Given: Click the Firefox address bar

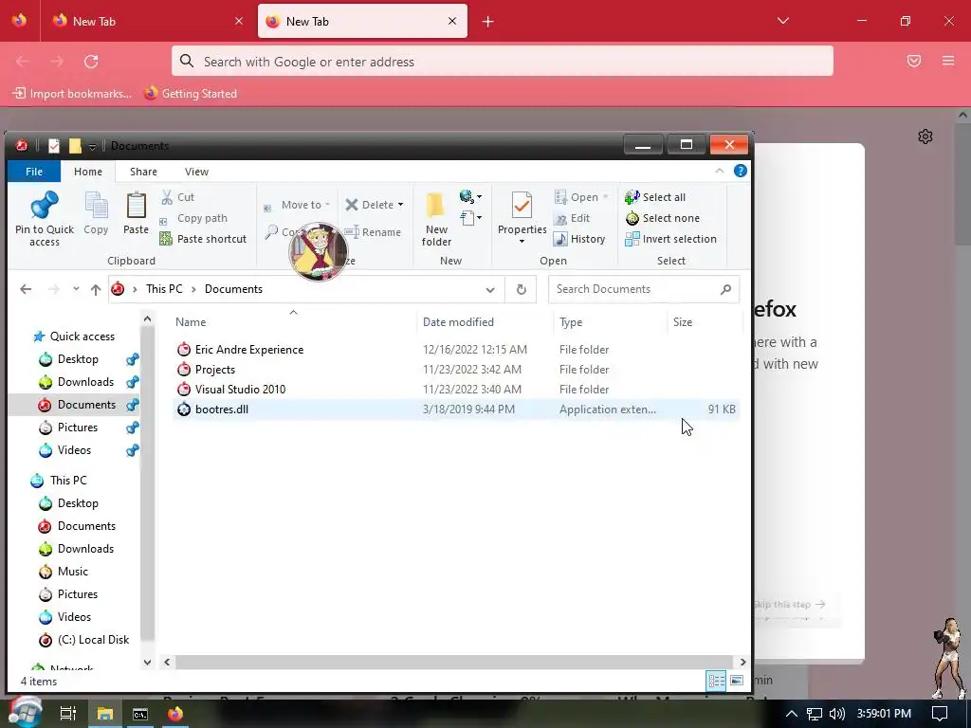Looking at the screenshot, I should coord(503,62).
